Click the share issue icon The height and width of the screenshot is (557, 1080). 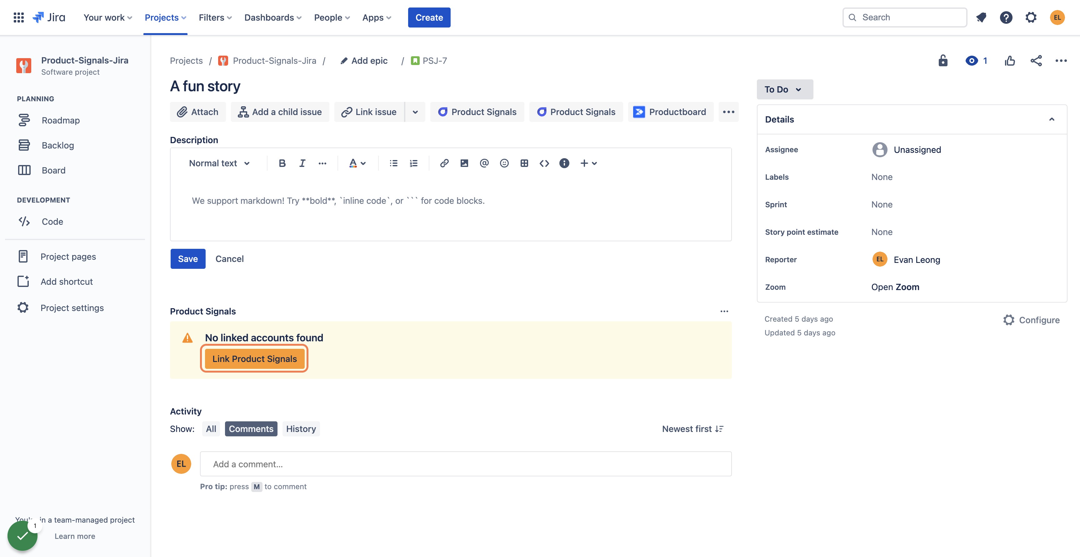(1036, 61)
